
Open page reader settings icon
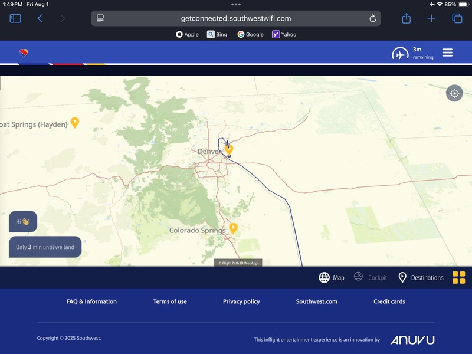[100, 19]
